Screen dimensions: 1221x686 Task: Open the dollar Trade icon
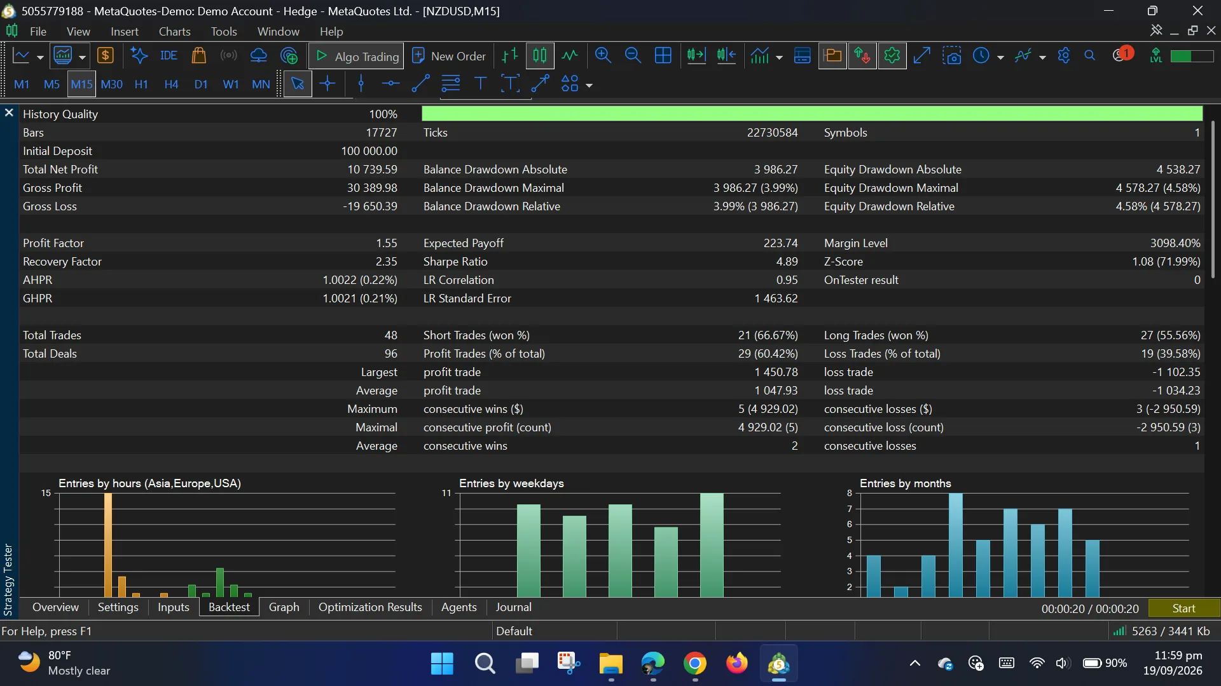(105, 56)
